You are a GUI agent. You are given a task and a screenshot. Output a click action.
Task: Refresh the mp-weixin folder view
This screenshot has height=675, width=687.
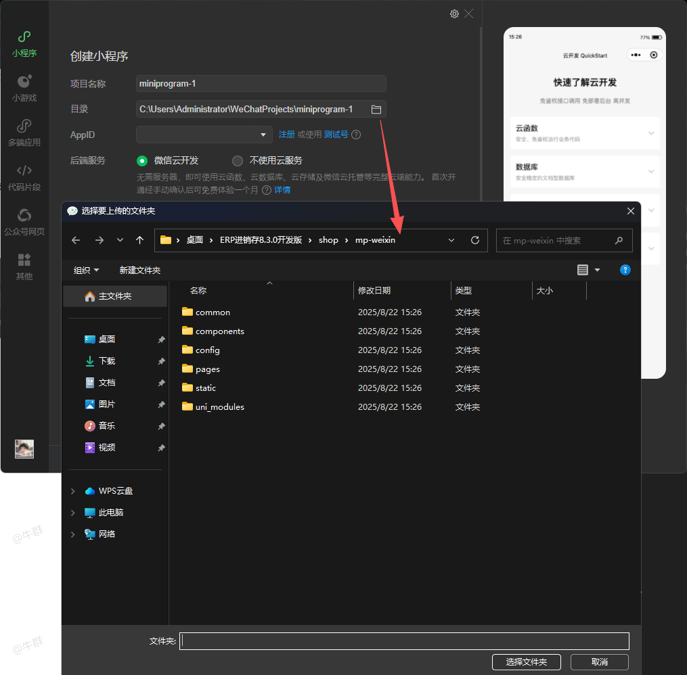(475, 240)
